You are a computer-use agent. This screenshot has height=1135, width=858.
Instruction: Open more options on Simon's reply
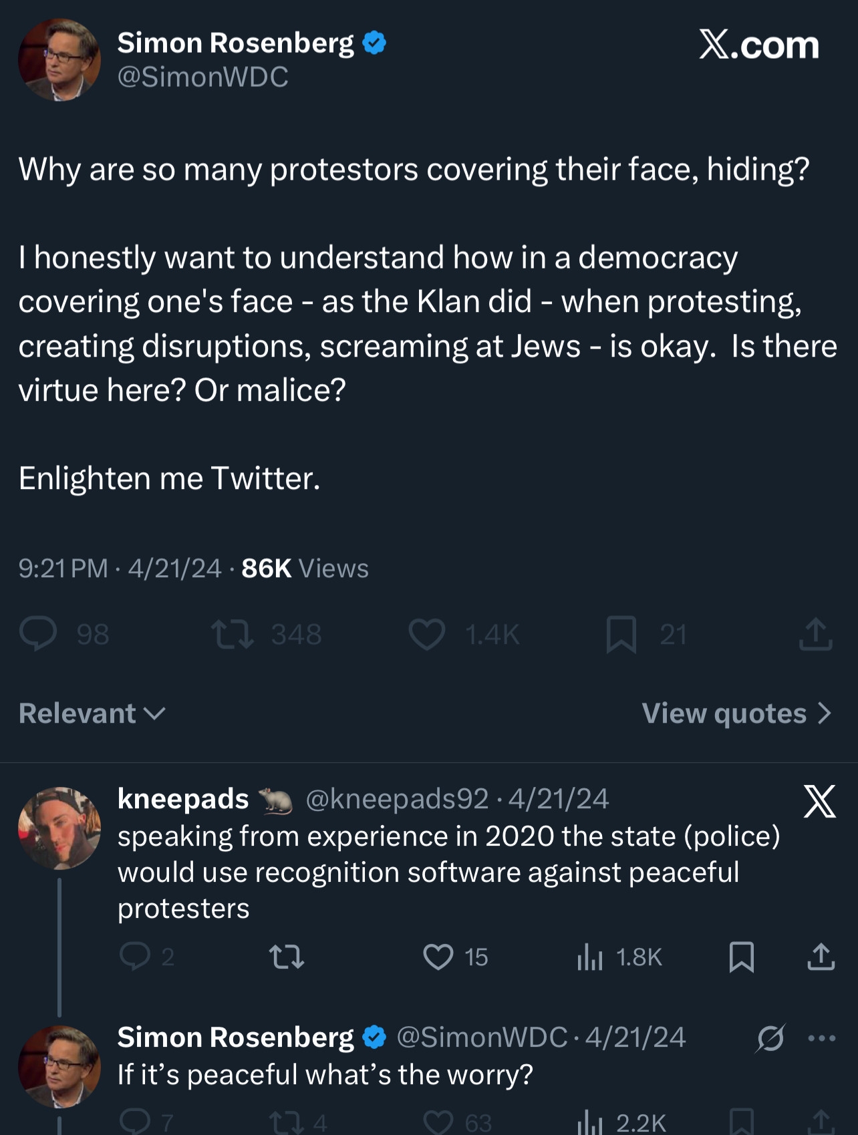point(821,1038)
